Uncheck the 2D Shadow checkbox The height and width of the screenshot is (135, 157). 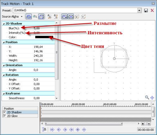click(4, 112)
